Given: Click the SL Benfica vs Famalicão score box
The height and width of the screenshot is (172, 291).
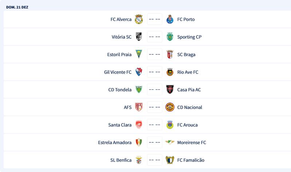Looking at the screenshot, I should pos(155,160).
